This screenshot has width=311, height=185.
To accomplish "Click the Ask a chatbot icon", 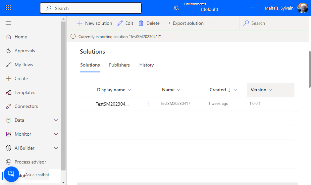I will tap(11, 174).
